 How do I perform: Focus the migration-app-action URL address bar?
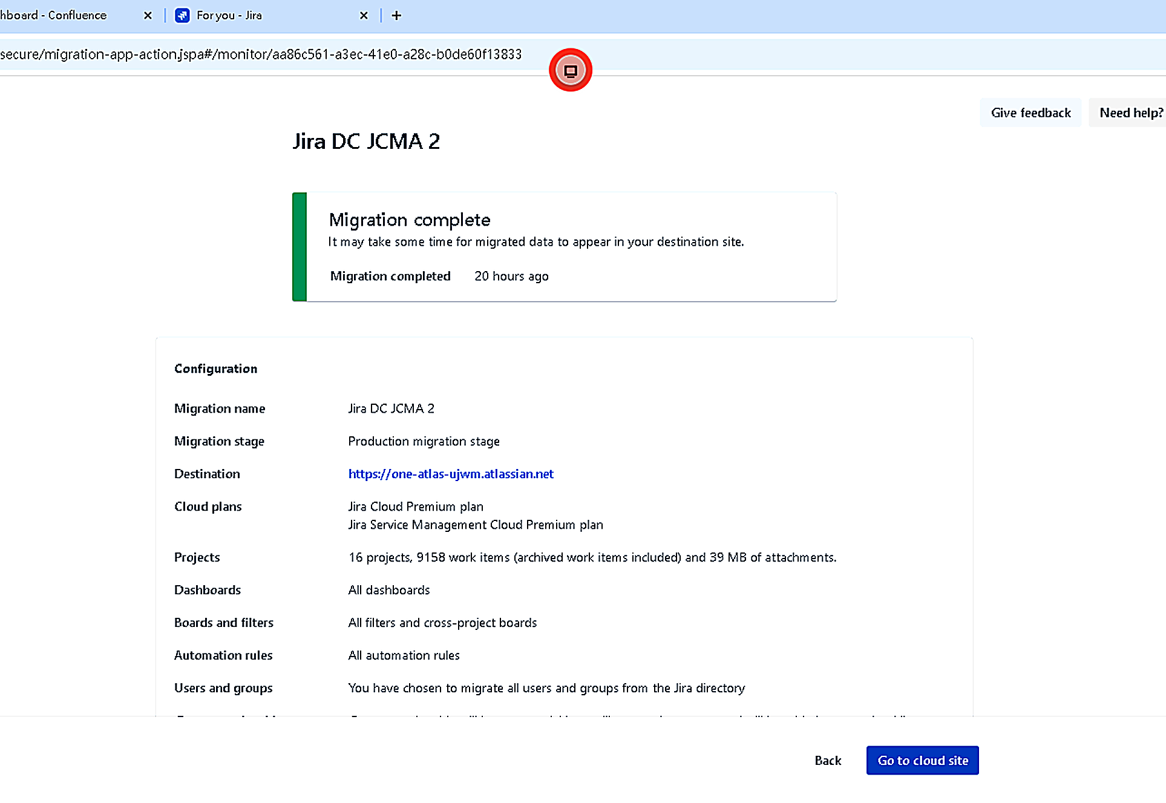coord(260,54)
